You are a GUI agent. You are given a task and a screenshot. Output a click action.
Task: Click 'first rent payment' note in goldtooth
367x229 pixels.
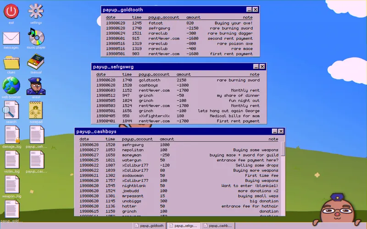231,54
